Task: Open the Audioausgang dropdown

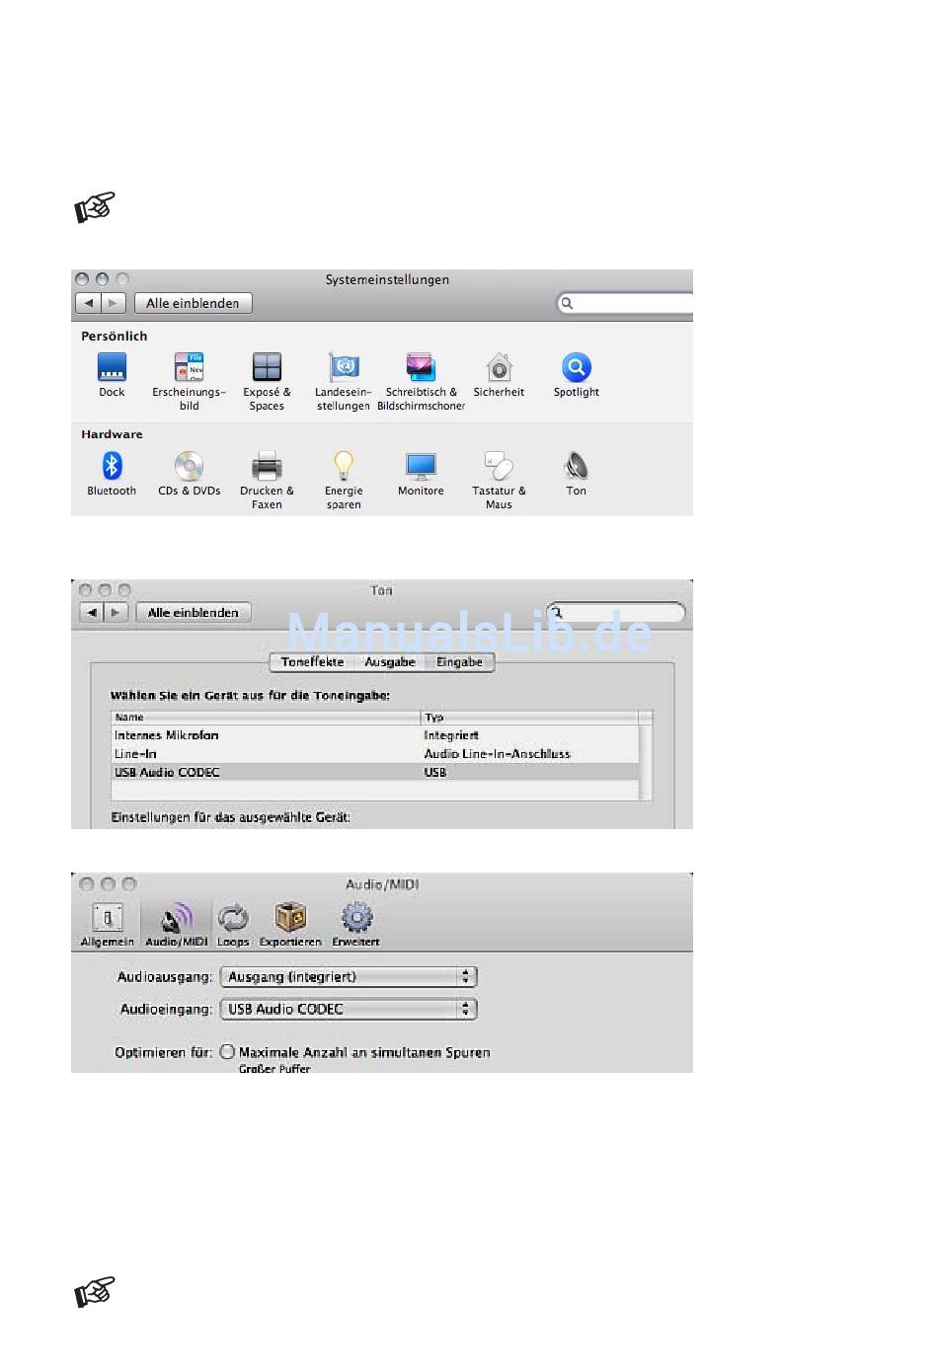Action: coord(348,977)
